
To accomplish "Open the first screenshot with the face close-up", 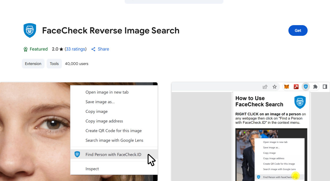I will [79, 132].
